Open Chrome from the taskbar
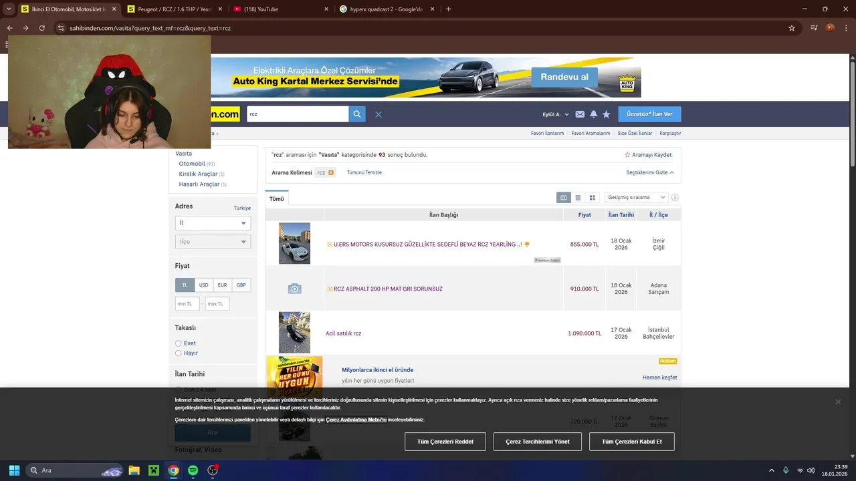 pyautogui.click(x=173, y=470)
